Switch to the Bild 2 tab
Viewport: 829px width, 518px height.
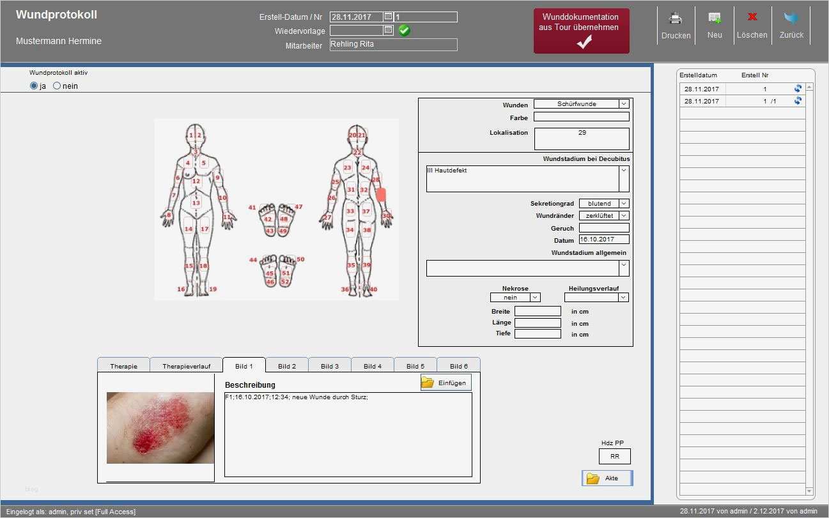tap(287, 366)
